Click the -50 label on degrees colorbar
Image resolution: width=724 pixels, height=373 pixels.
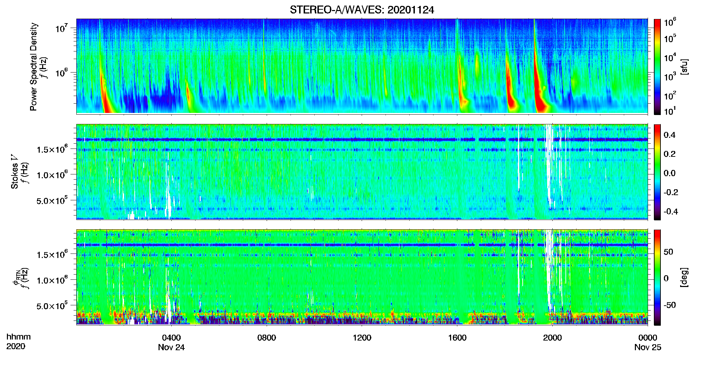coord(670,305)
